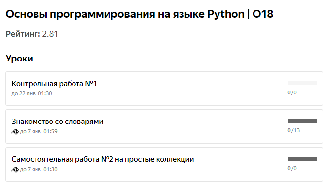Click the Рейтинг label

point(23,34)
